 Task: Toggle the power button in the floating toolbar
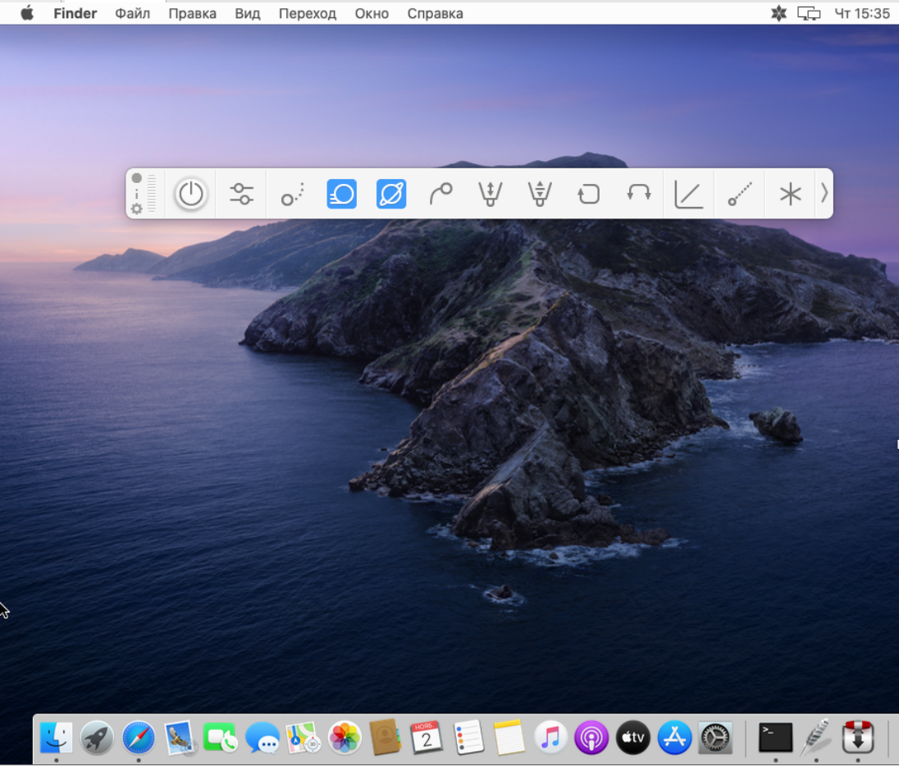(190, 194)
